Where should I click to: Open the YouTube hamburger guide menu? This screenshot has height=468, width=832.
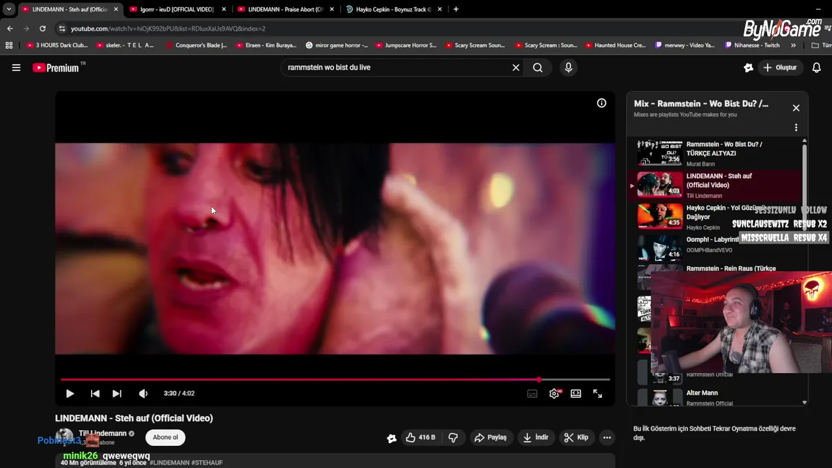(x=16, y=68)
